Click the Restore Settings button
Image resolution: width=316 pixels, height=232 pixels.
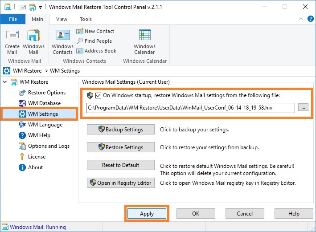click(121, 147)
